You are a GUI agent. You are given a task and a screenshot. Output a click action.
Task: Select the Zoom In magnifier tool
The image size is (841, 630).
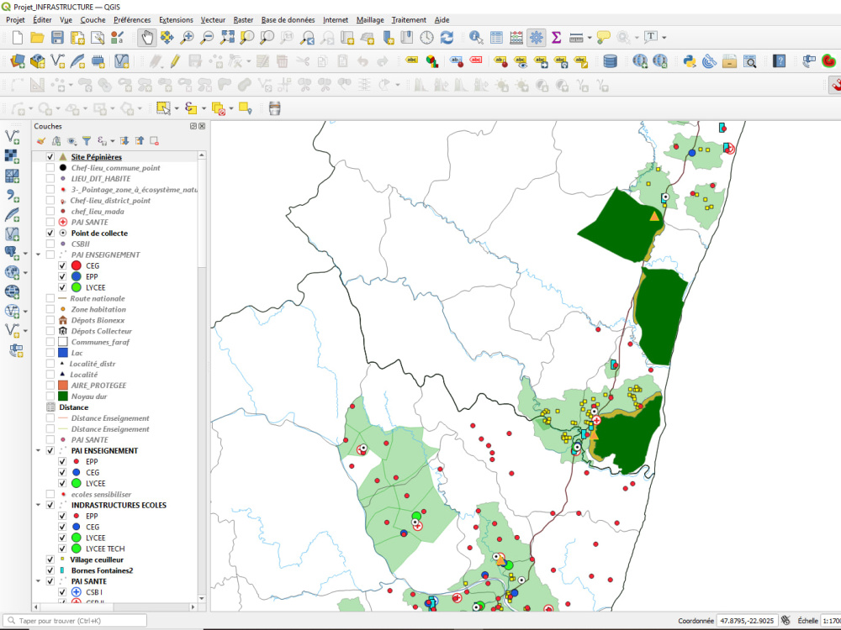[187, 38]
